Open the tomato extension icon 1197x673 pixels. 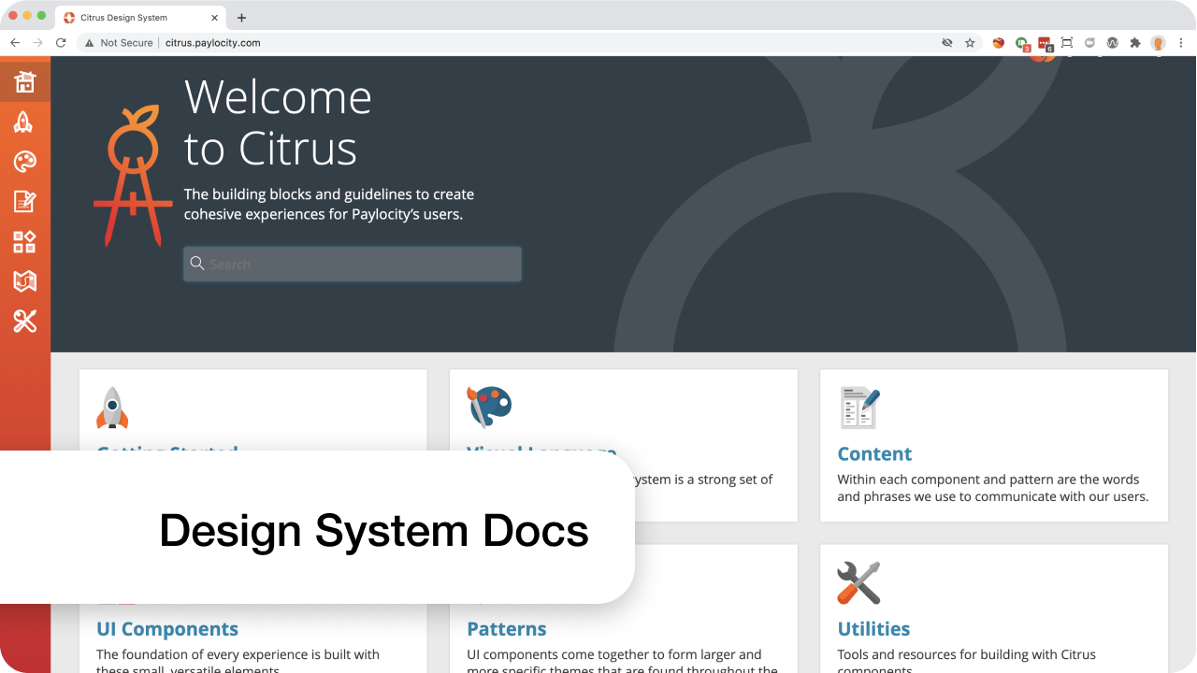tap(999, 43)
